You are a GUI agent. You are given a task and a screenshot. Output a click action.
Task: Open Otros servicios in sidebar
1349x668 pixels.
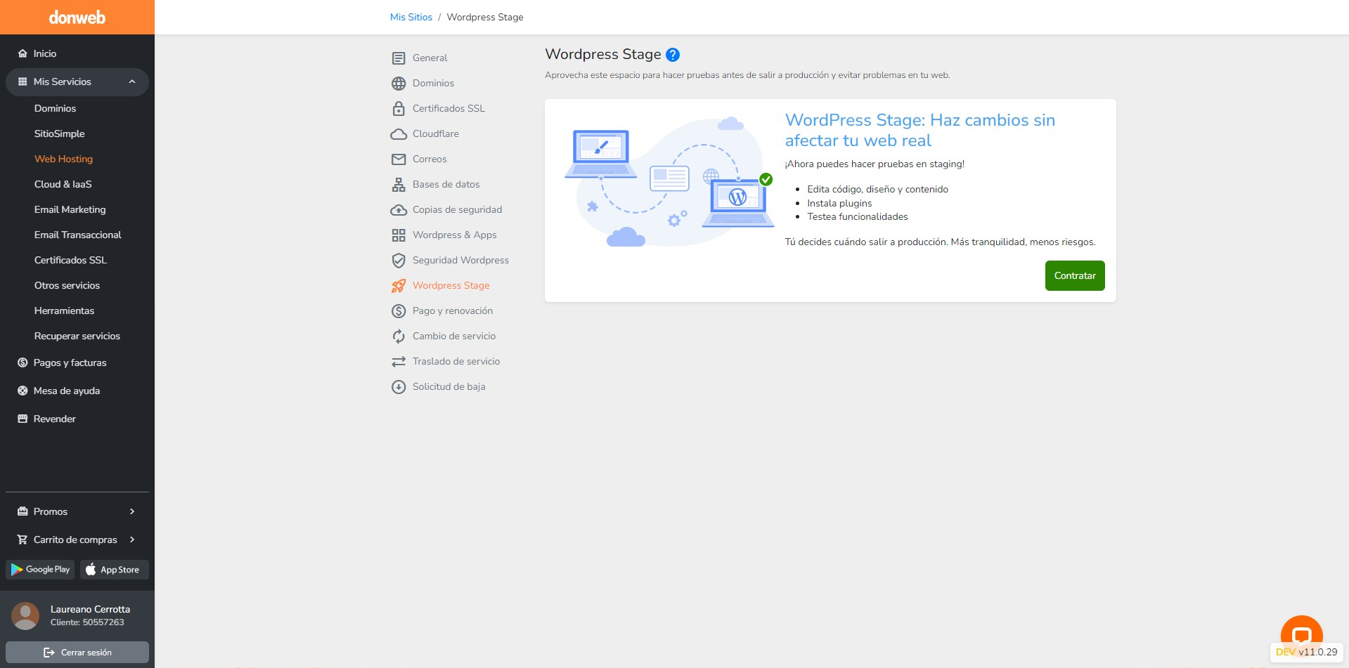tap(67, 285)
